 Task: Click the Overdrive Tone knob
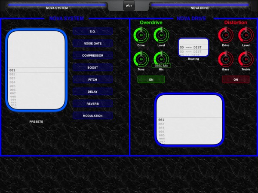pos(141,59)
